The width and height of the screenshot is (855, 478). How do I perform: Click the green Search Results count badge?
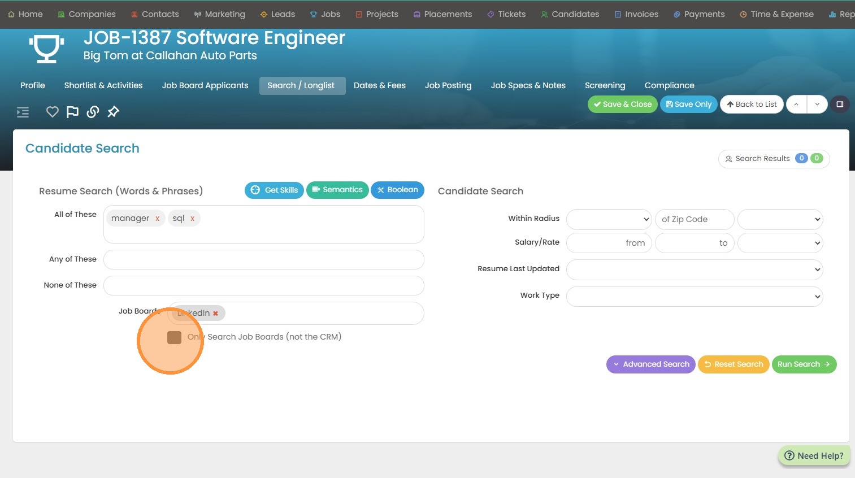pyautogui.click(x=817, y=159)
